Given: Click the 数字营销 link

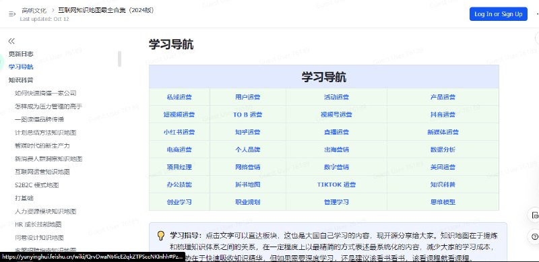Looking at the screenshot, I should (x=336, y=167).
